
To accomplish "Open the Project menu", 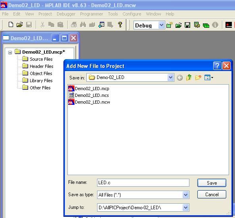I will [x=45, y=14].
